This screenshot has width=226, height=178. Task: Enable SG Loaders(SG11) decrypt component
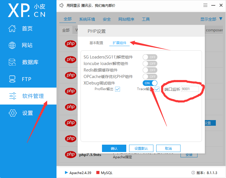150,57
